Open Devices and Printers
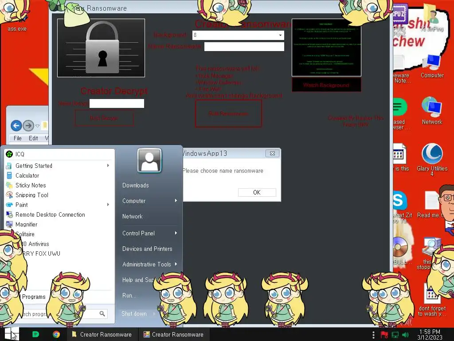Image resolution: width=454 pixels, height=341 pixels. pyautogui.click(x=147, y=249)
